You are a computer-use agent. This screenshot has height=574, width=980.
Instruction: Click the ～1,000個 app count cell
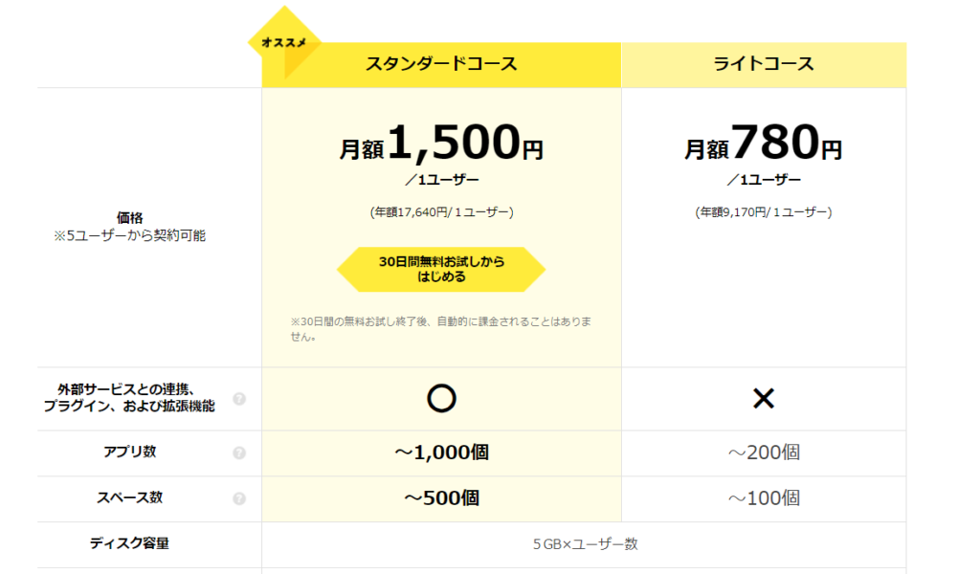[x=441, y=453]
